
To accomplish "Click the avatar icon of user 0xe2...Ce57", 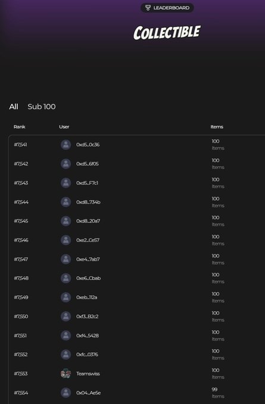I will click(66, 240).
